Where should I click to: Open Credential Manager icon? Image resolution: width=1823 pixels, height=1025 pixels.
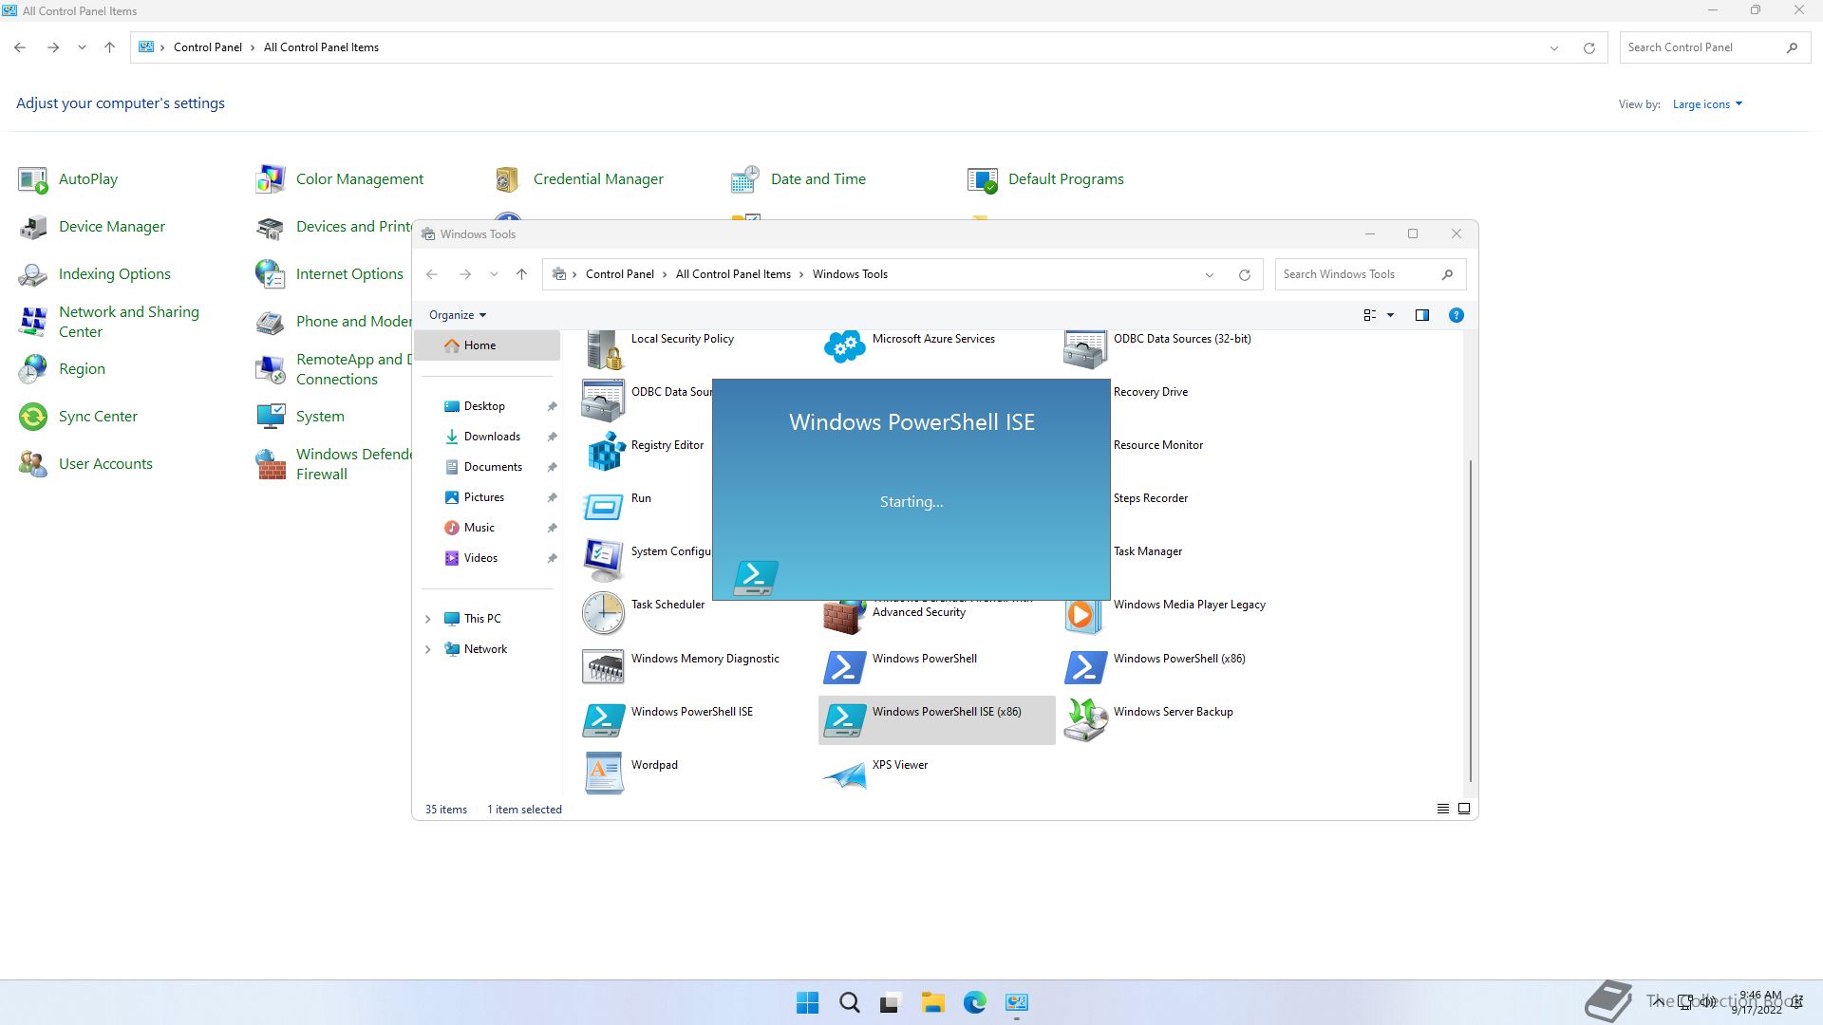(x=508, y=179)
